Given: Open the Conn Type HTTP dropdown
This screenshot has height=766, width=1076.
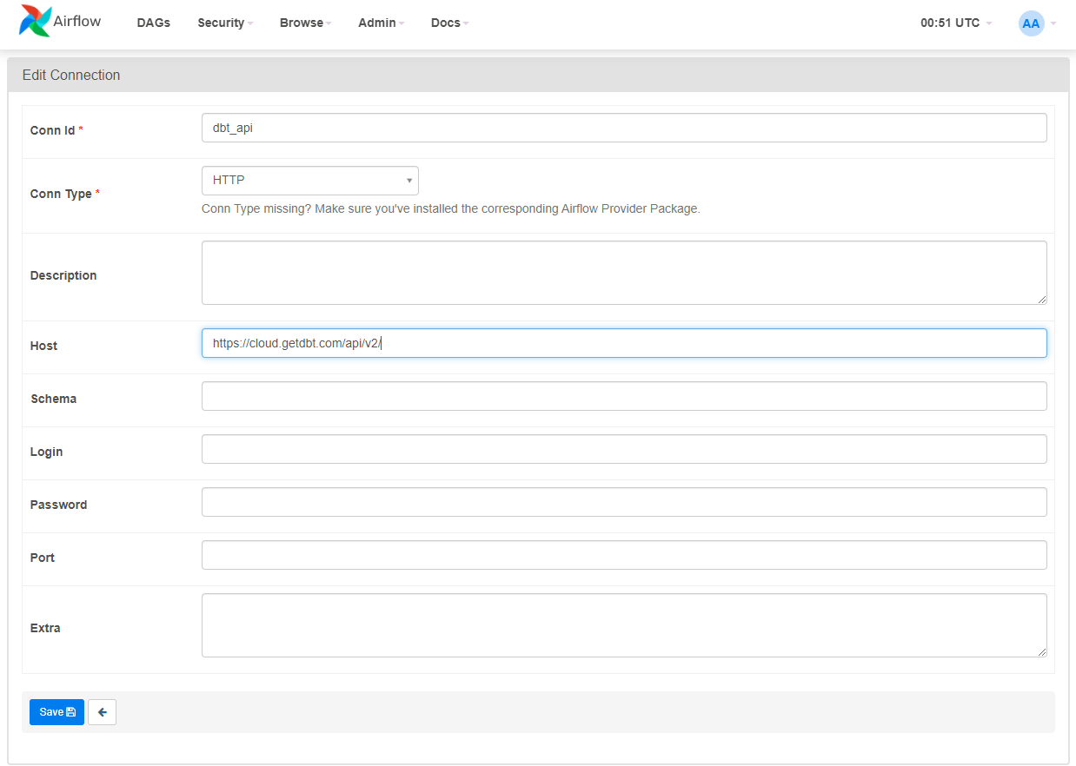Looking at the screenshot, I should pos(309,181).
